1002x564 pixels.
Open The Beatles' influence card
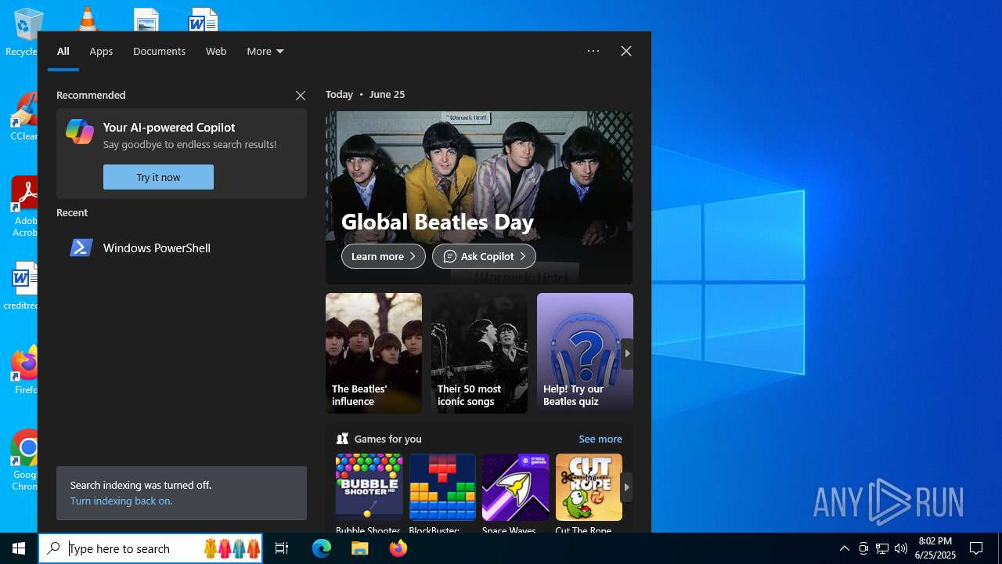(373, 353)
